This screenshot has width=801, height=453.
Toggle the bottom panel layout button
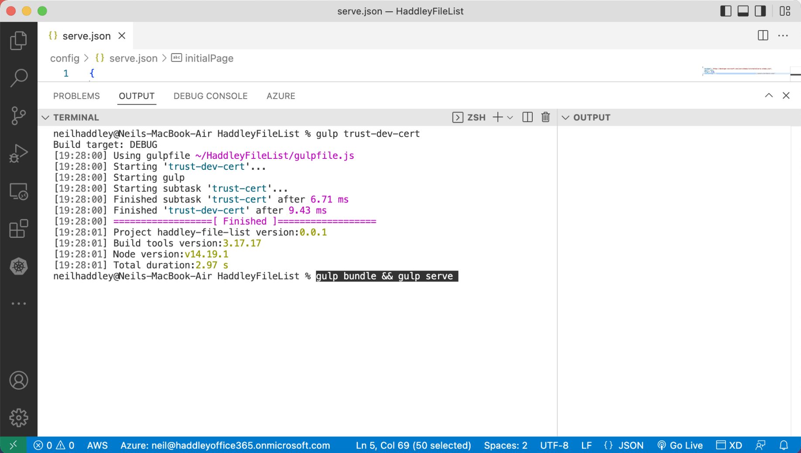[x=743, y=11]
